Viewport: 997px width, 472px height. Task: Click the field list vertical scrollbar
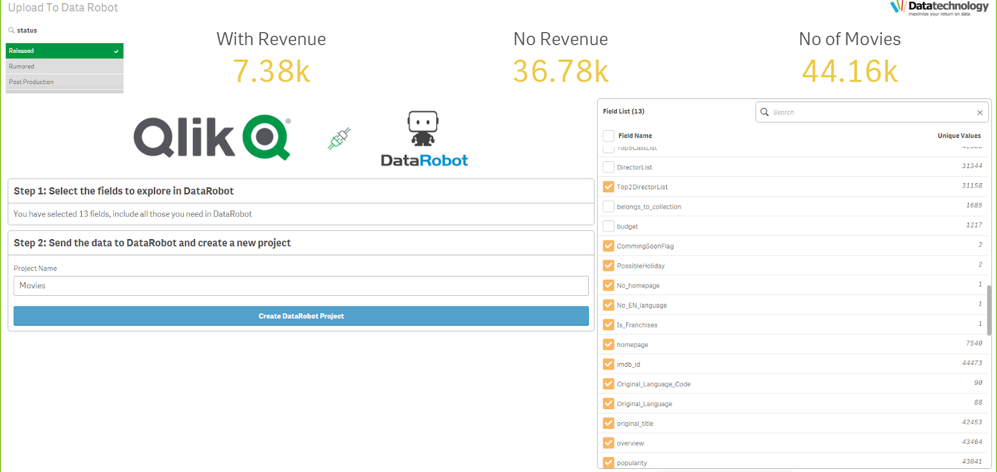pyautogui.click(x=989, y=310)
